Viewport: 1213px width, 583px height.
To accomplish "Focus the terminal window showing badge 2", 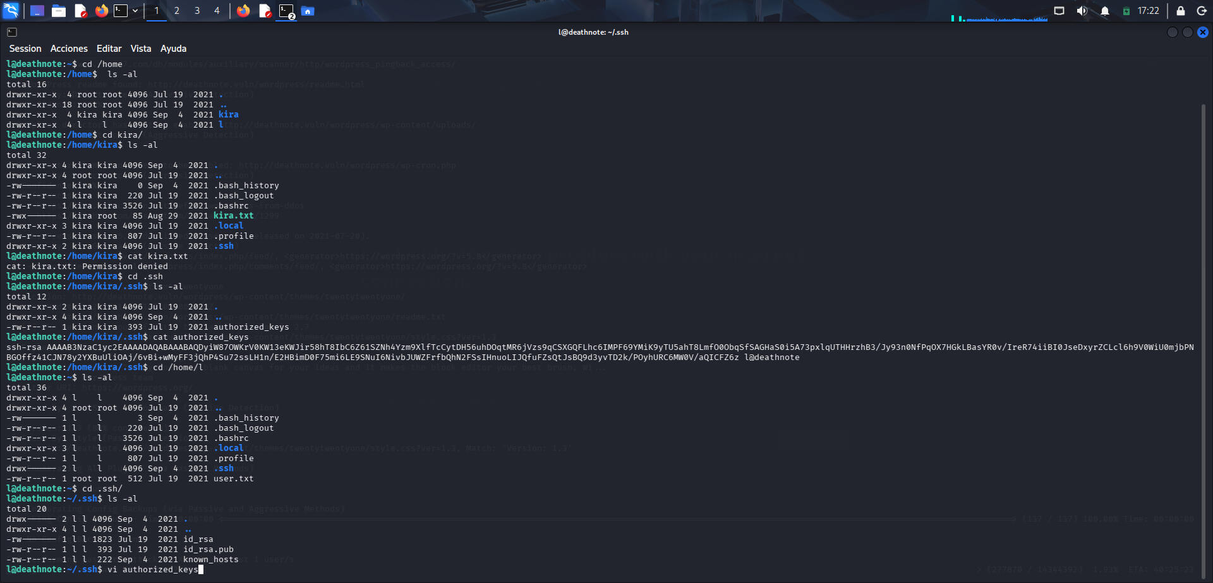I will pos(287,11).
